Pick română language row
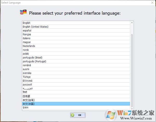 coord(76,65)
